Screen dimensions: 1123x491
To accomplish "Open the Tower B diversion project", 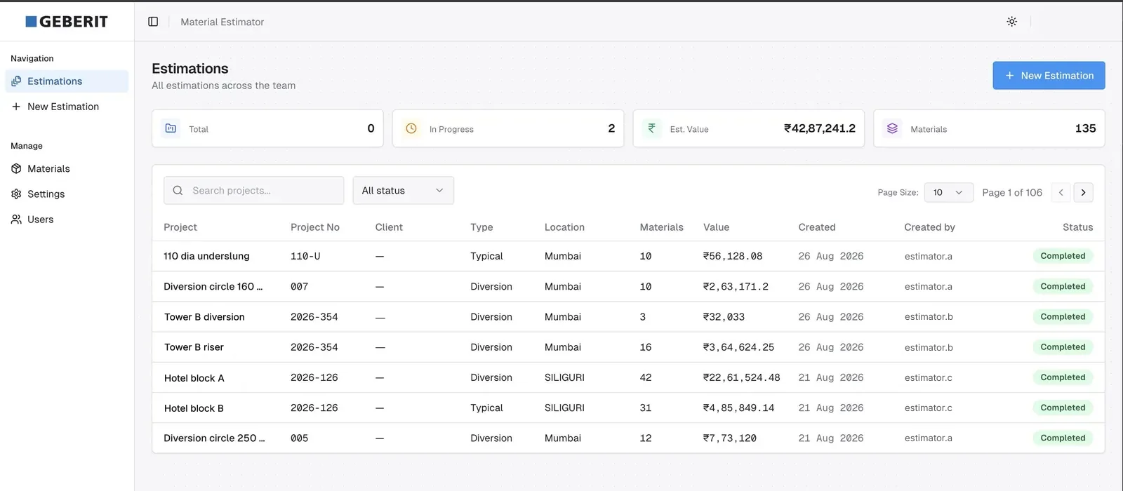I will point(204,317).
